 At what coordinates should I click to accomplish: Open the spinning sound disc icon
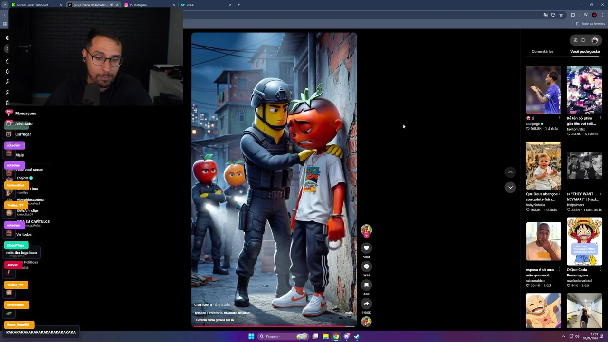pos(366,322)
